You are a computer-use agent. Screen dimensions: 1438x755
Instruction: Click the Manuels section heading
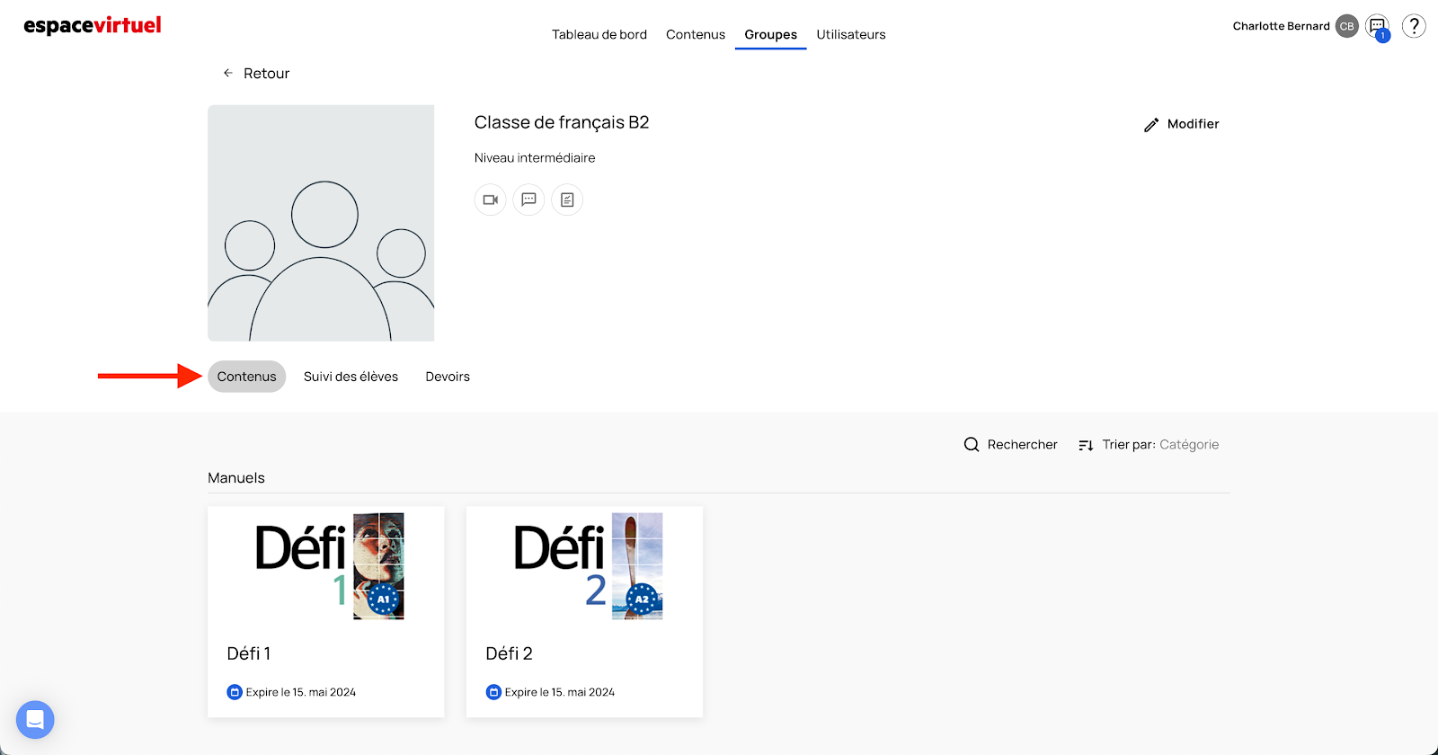coord(236,478)
